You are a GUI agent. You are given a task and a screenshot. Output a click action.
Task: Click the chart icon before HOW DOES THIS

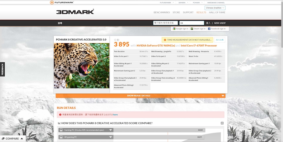click(59, 123)
